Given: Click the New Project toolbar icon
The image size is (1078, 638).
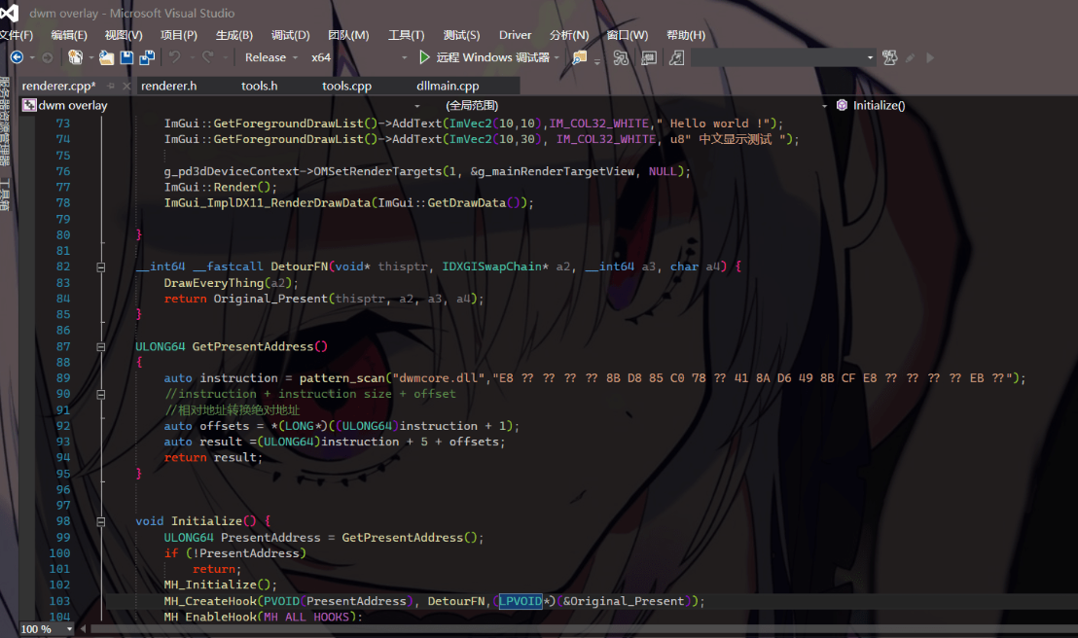Looking at the screenshot, I should [75, 57].
